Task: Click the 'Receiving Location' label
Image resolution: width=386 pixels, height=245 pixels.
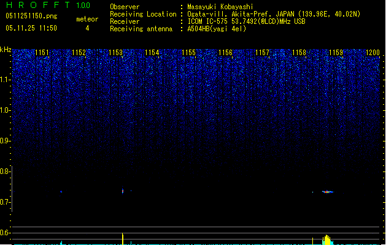Action: click(x=143, y=14)
